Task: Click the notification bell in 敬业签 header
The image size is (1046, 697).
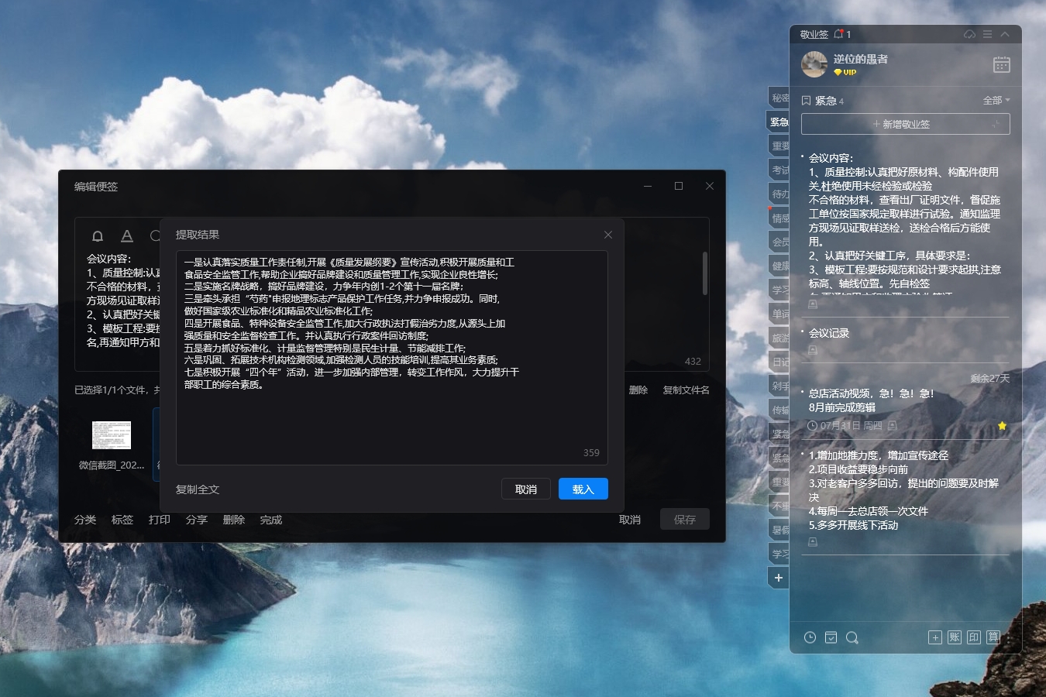Action: (838, 34)
